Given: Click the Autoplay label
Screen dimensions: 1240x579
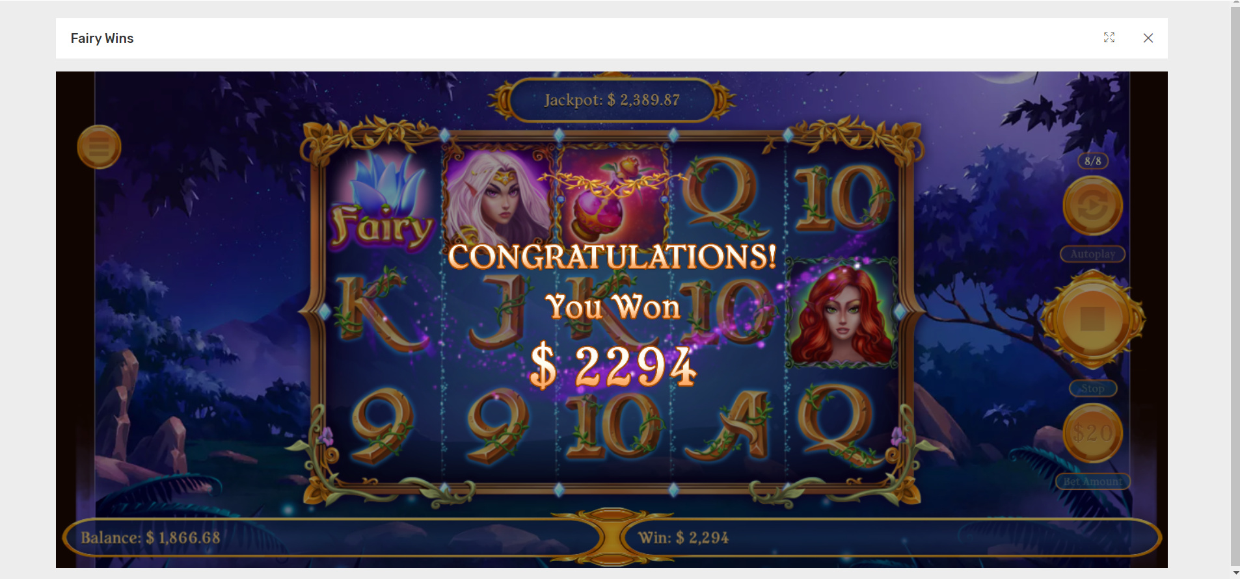Looking at the screenshot, I should point(1093,254).
